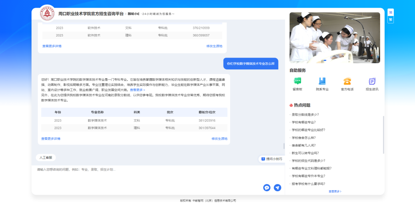The image size is (415, 207).
Task: Open the 招生资讯 admissions news icon
Action: click(x=372, y=81)
